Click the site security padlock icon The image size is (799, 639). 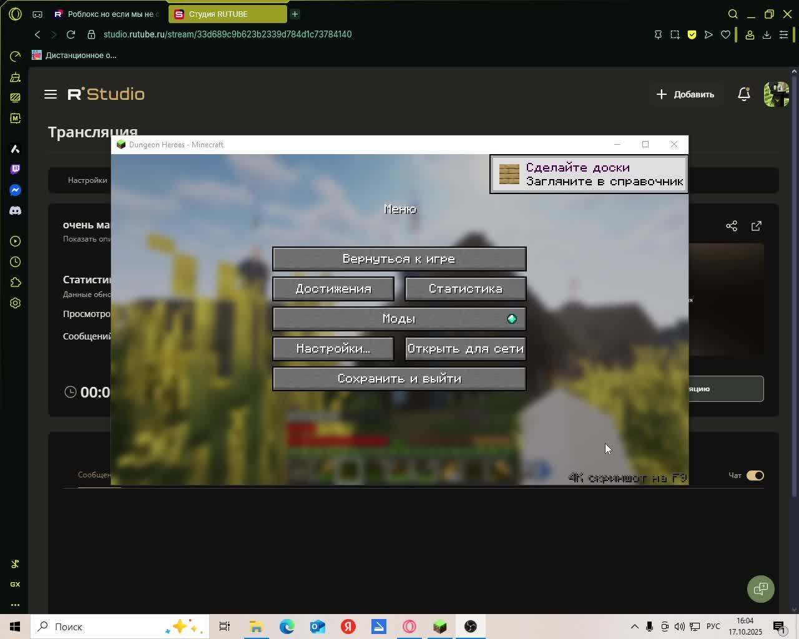91,34
